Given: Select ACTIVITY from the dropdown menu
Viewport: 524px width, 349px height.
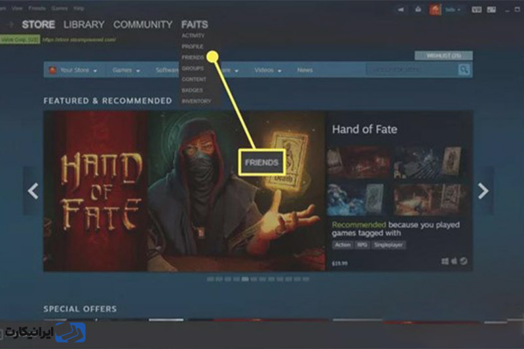Looking at the screenshot, I should (193, 35).
